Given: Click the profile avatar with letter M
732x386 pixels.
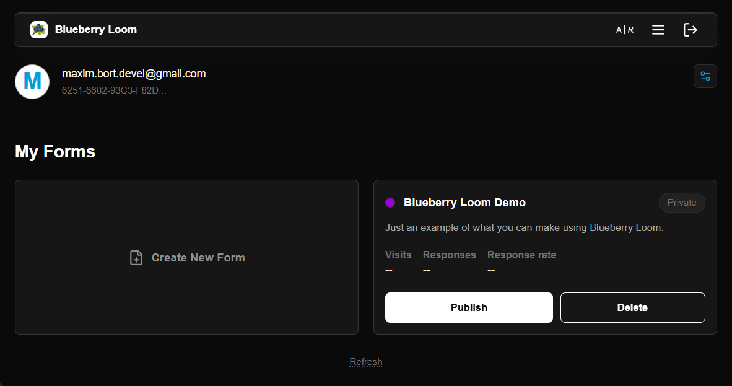Looking at the screenshot, I should click(x=32, y=81).
